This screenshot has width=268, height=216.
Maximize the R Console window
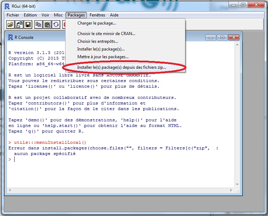(x=222, y=38)
